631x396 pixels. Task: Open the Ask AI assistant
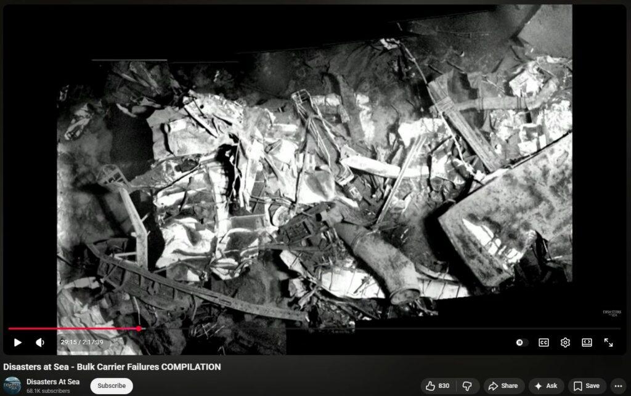[545, 386]
